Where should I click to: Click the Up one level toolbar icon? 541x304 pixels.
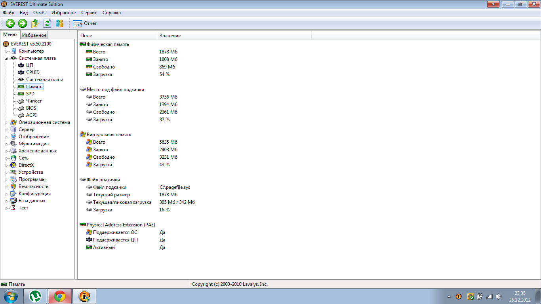[35, 23]
